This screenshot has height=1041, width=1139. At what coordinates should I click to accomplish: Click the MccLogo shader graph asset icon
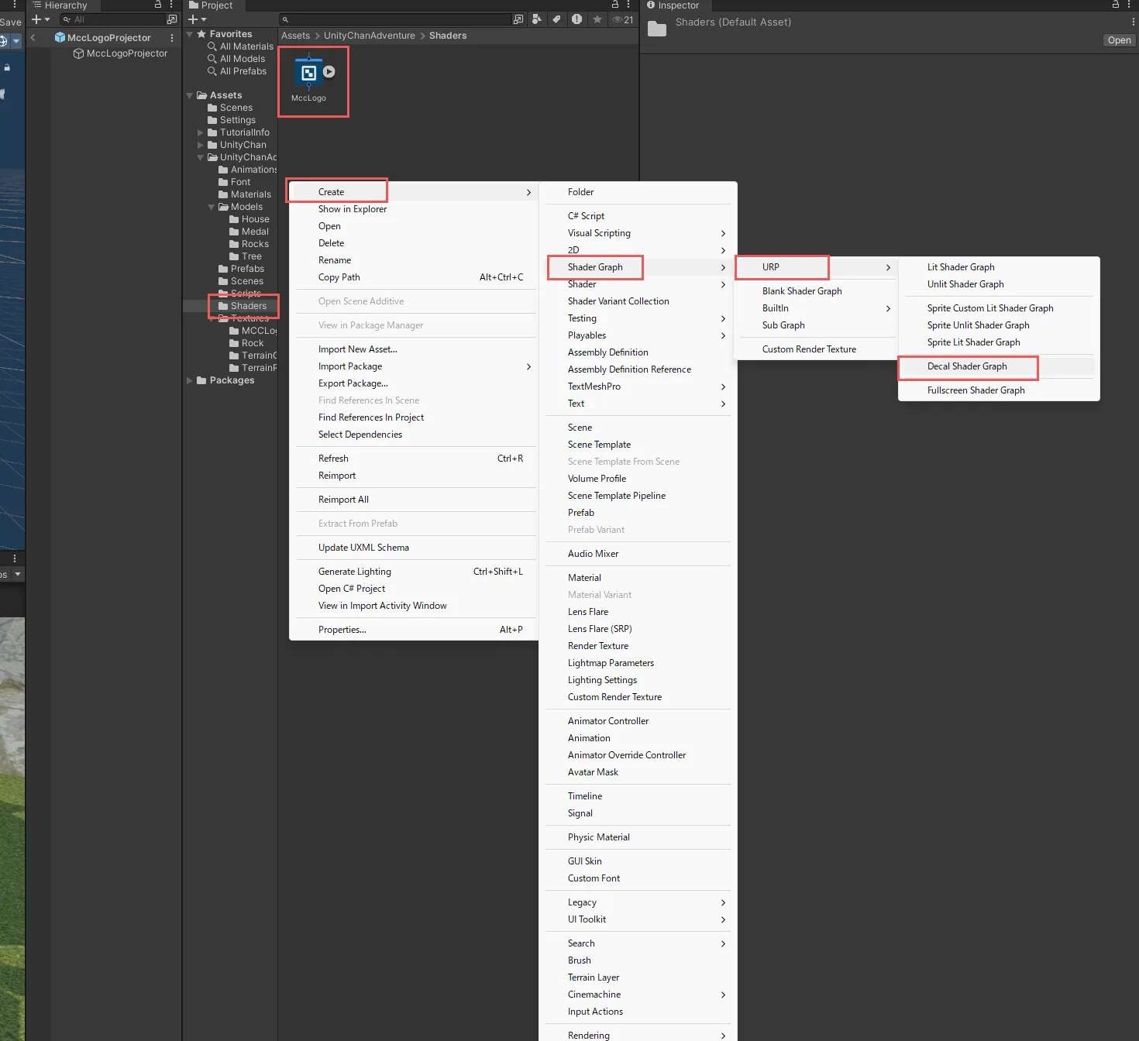[308, 73]
